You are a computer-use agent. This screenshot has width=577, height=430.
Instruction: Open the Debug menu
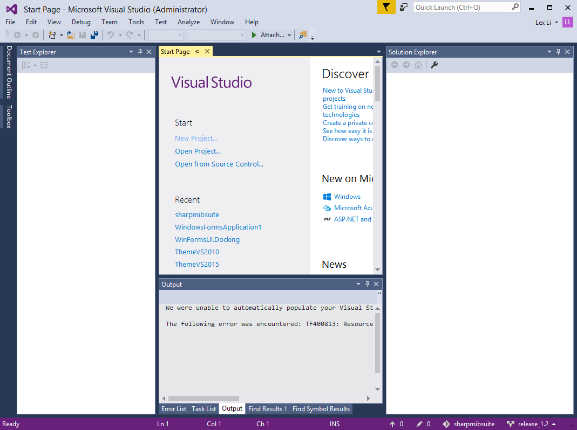tap(81, 22)
